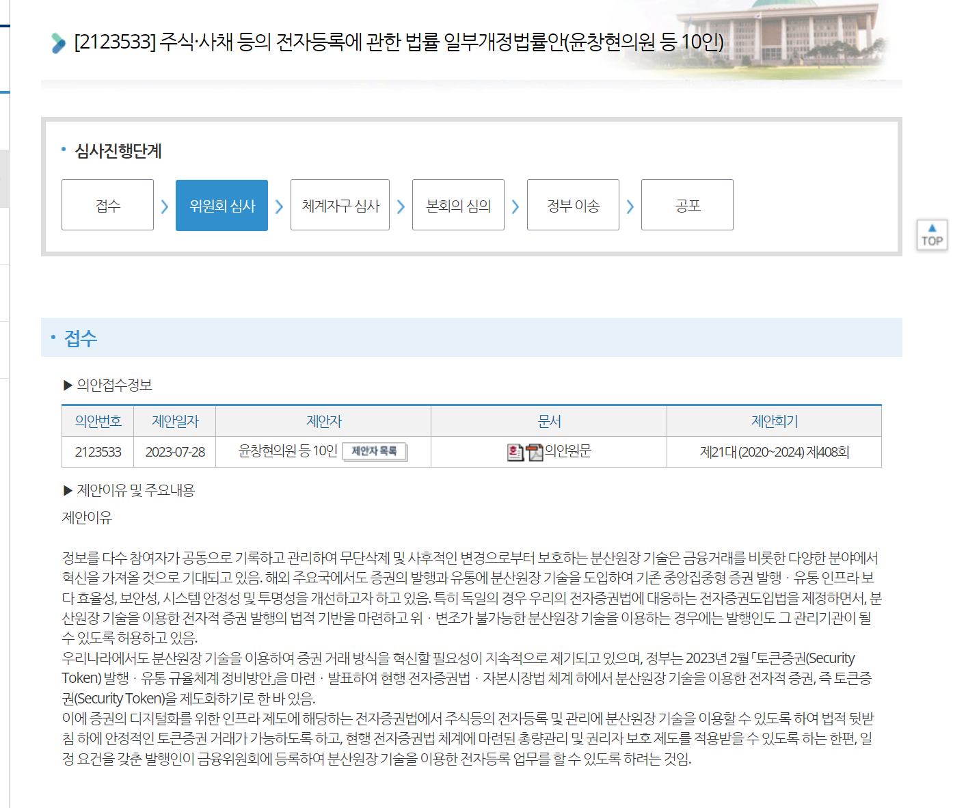Click the 접수 section header bar
The height and width of the screenshot is (808, 966).
(x=471, y=338)
